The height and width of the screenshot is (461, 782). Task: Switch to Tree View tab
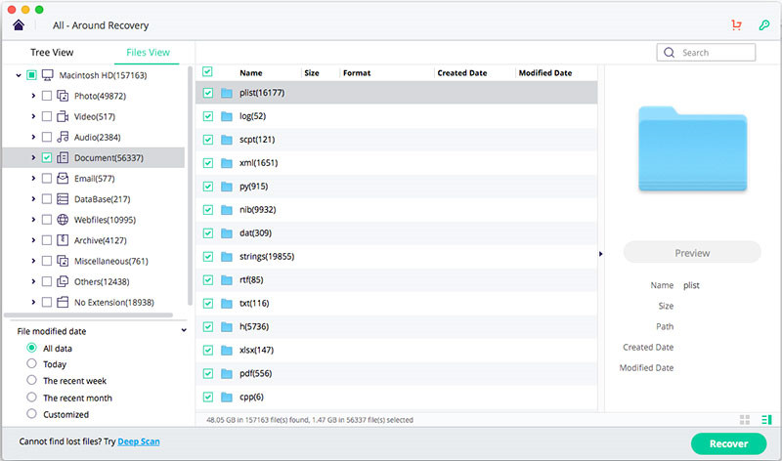[53, 53]
